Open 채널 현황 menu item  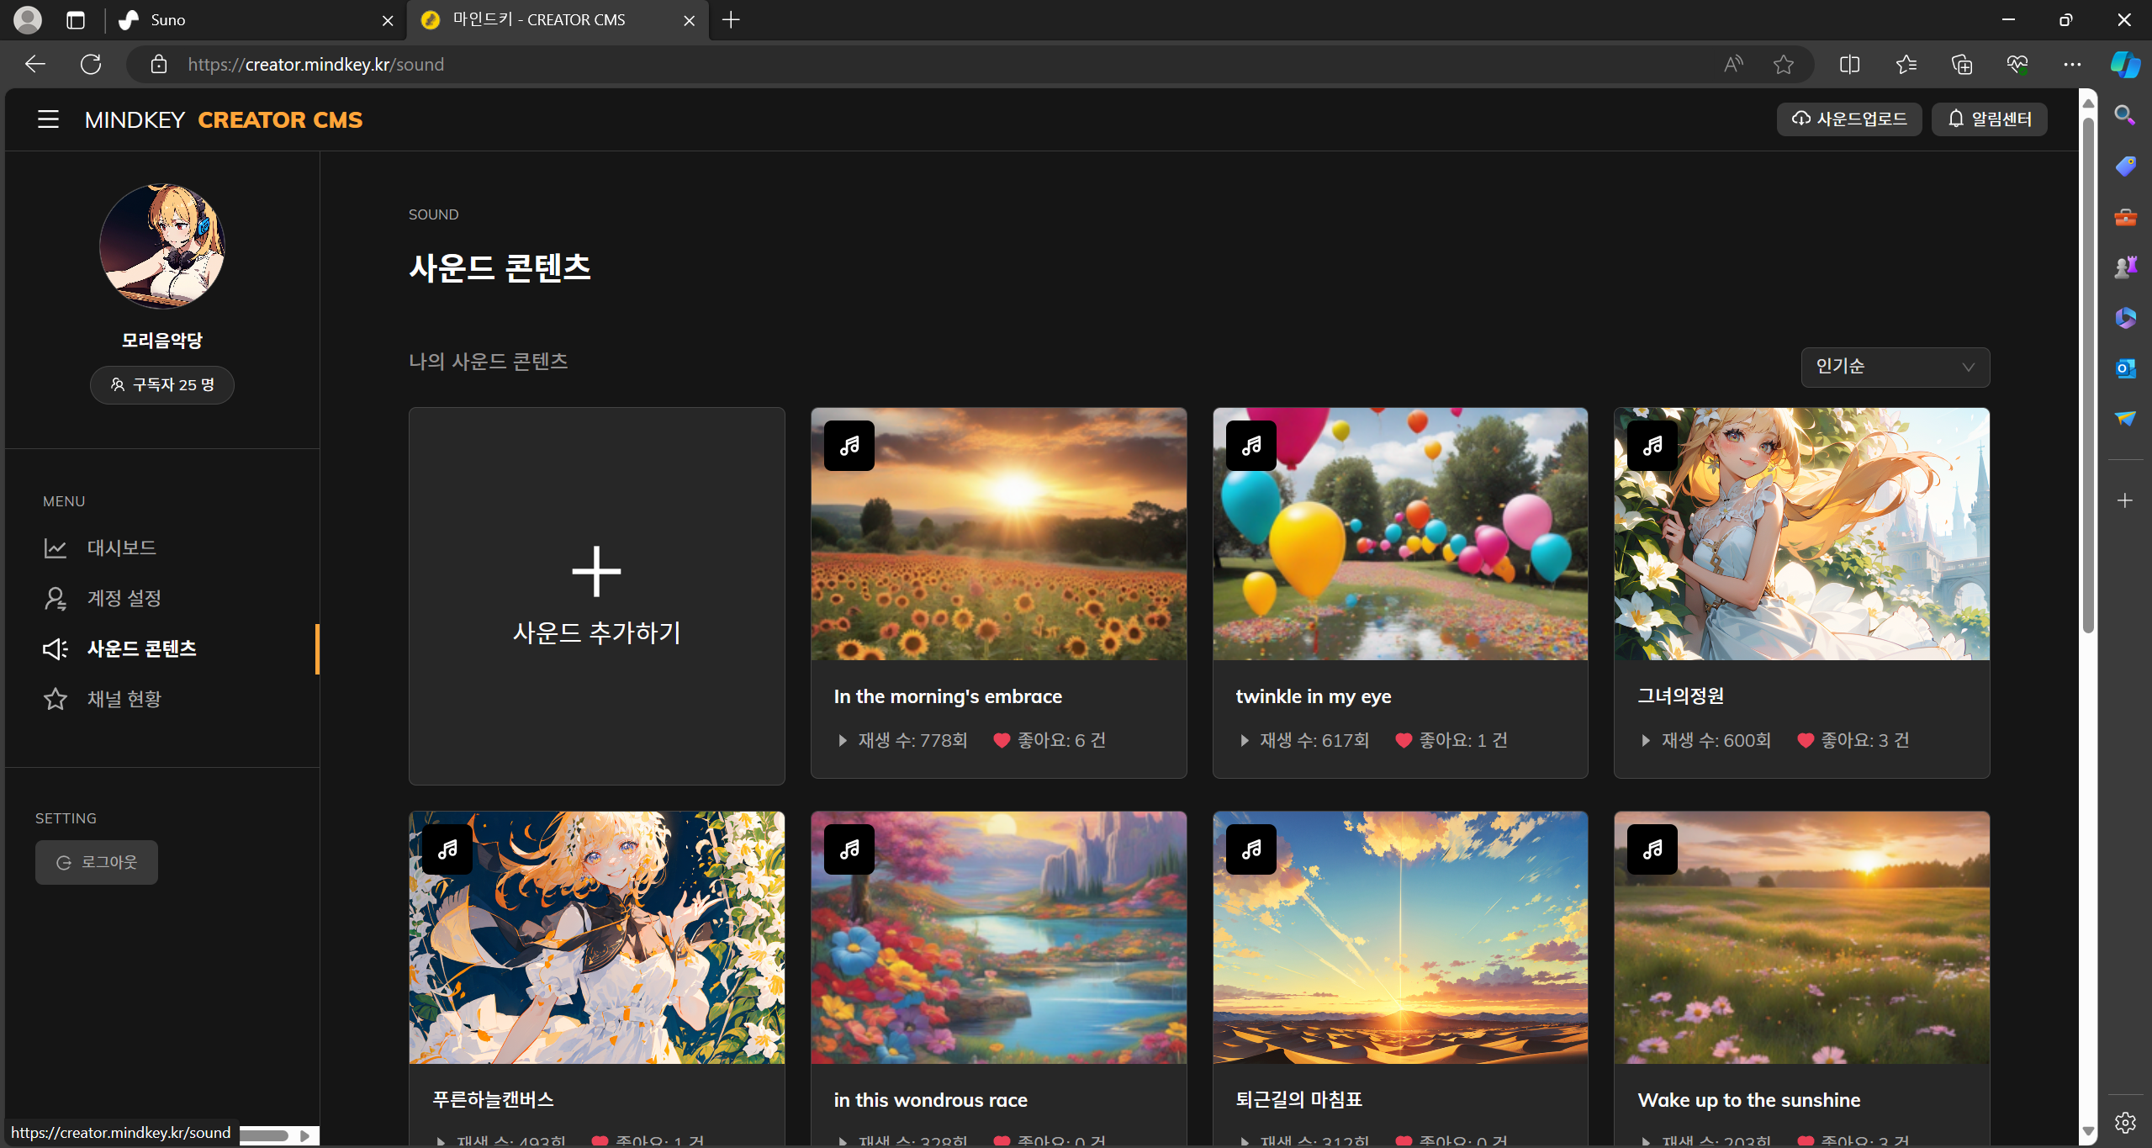pos(124,699)
